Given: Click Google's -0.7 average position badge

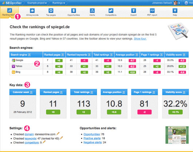Looking at the screenshot, I should [132, 61].
